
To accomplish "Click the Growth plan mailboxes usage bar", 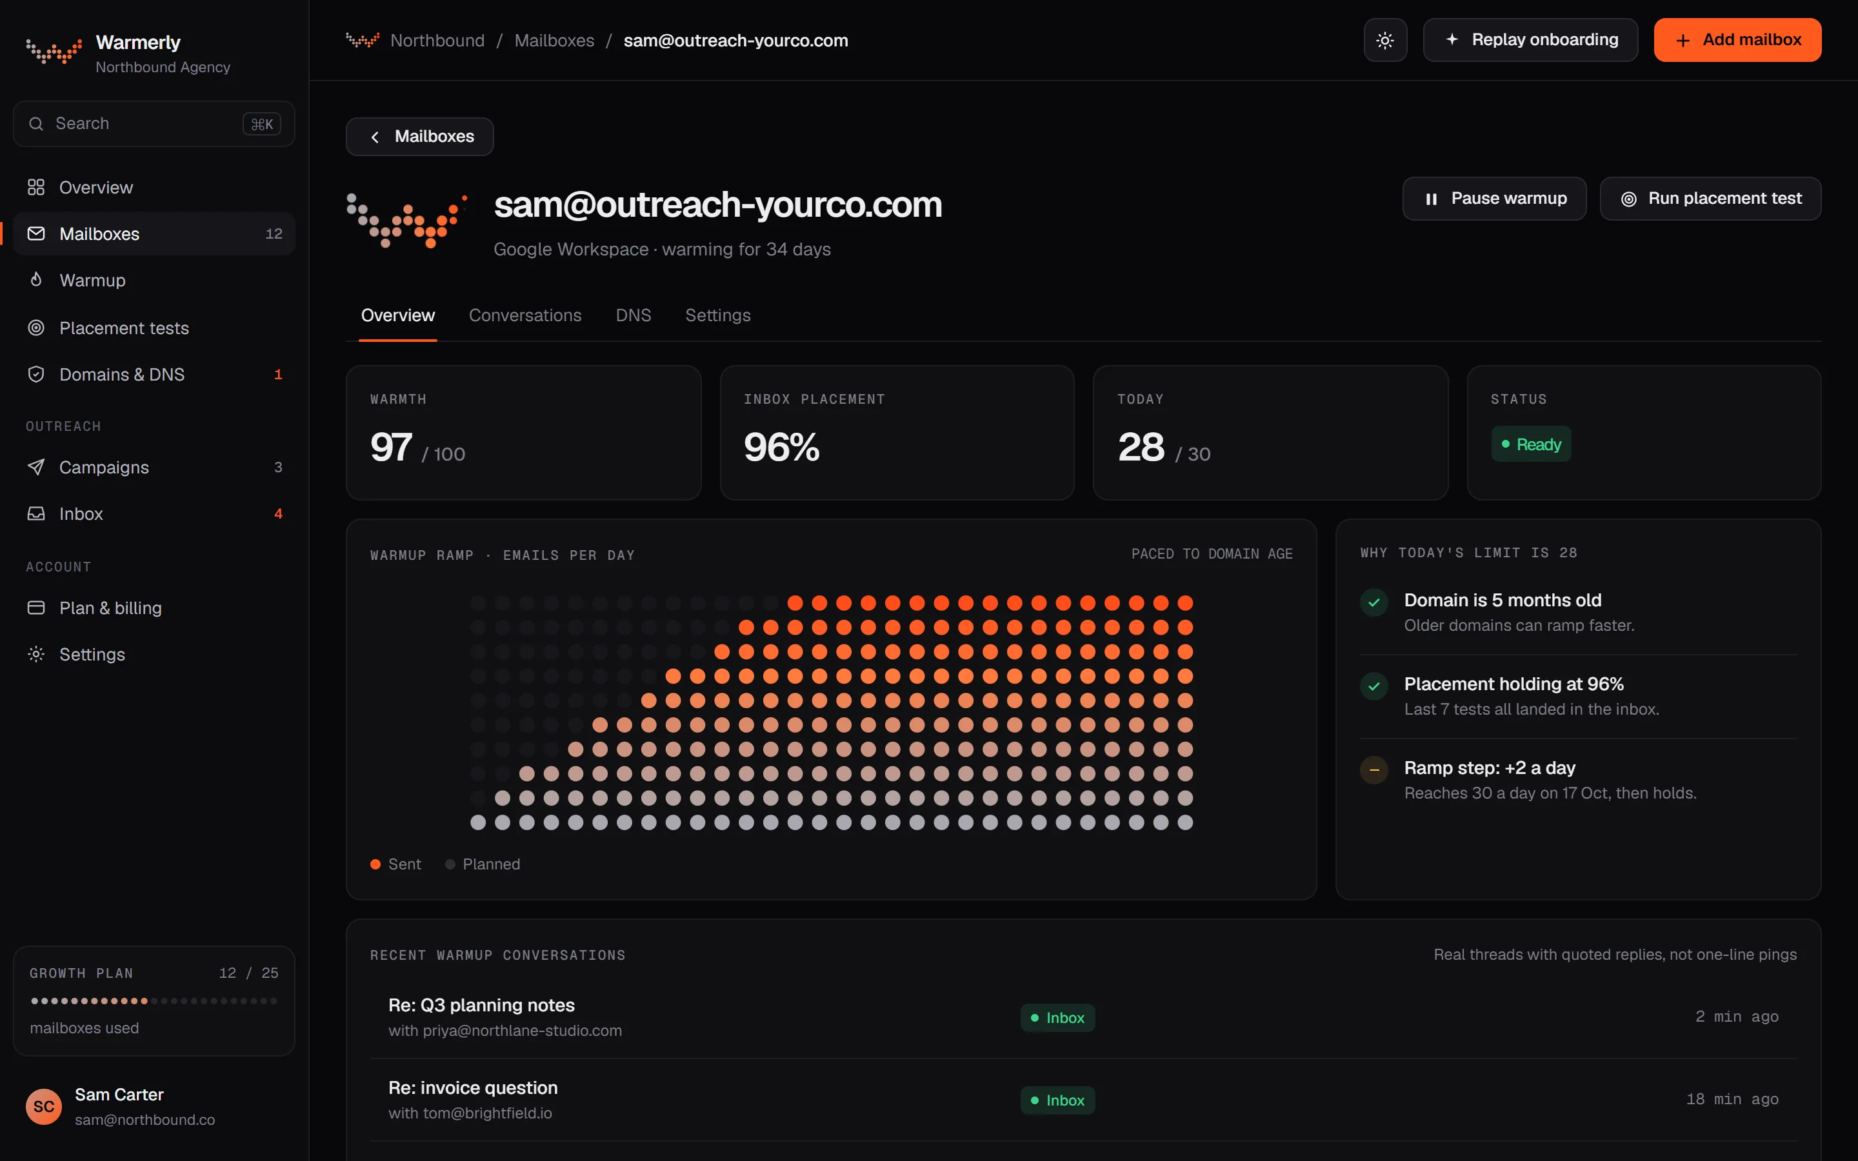I will click(154, 1000).
